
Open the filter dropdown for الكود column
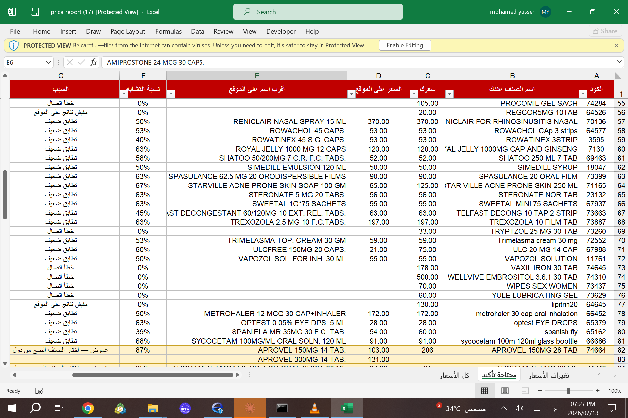[x=583, y=94]
